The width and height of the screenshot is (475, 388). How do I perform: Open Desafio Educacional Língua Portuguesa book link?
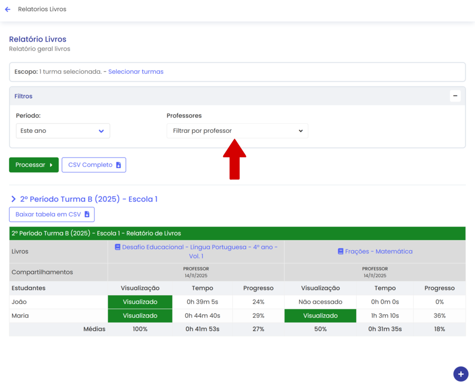click(x=199, y=247)
